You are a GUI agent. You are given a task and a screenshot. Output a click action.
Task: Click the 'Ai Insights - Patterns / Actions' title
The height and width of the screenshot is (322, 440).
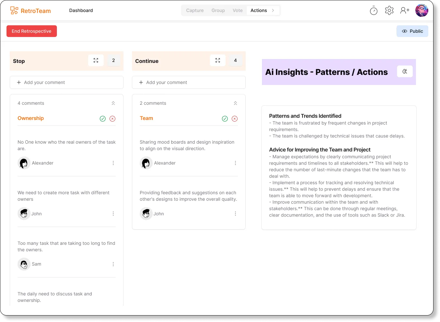coord(327,72)
